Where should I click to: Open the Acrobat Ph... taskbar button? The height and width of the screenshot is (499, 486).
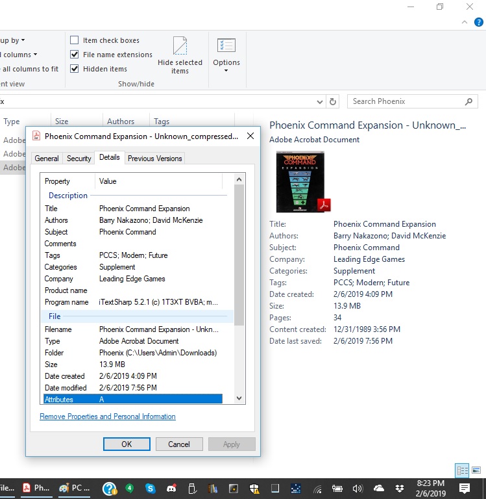click(x=36, y=488)
